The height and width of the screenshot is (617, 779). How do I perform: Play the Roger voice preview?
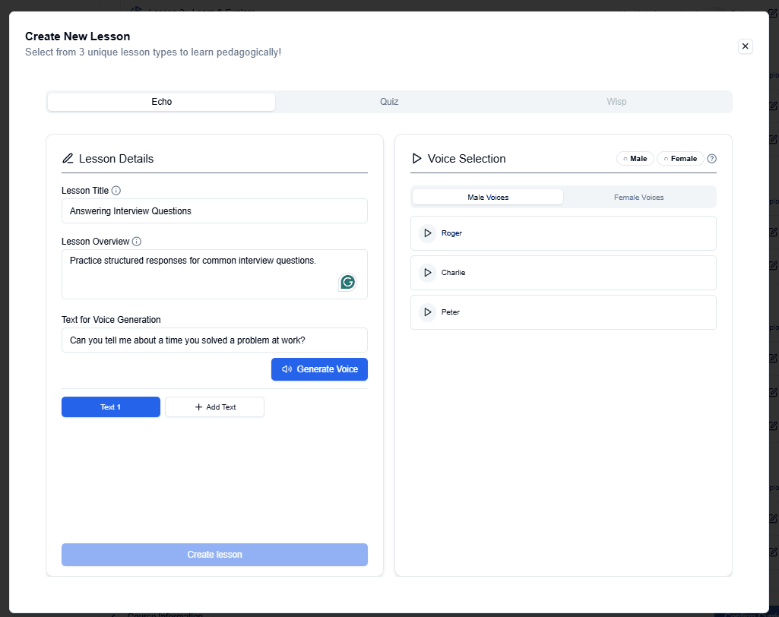(427, 233)
